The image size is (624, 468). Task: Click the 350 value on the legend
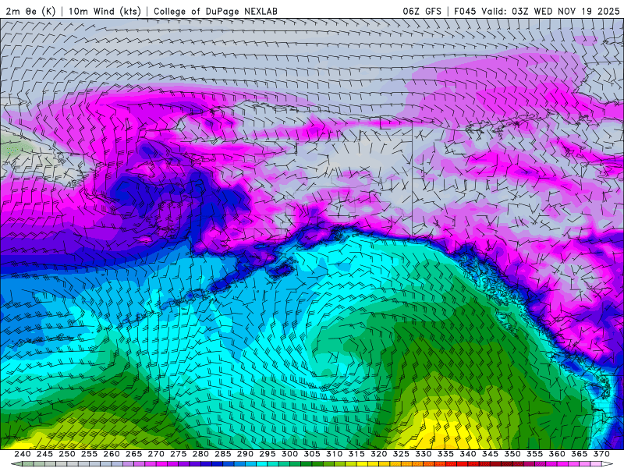pyautogui.click(x=512, y=454)
